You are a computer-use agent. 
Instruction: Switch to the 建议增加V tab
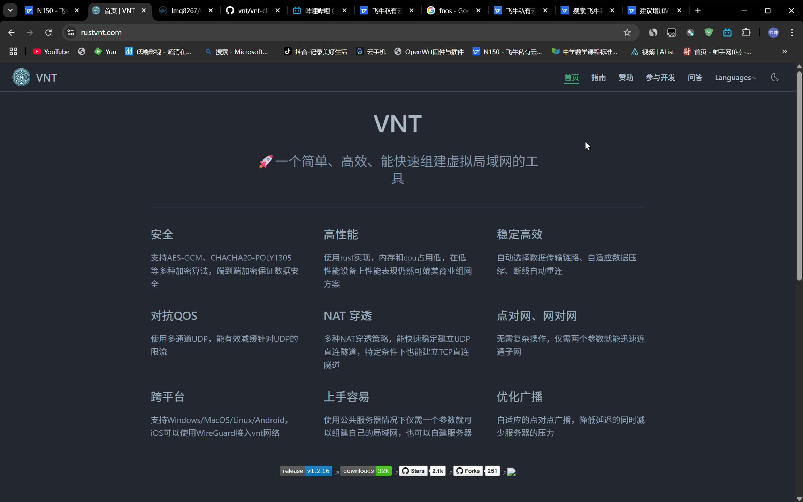tap(655, 10)
